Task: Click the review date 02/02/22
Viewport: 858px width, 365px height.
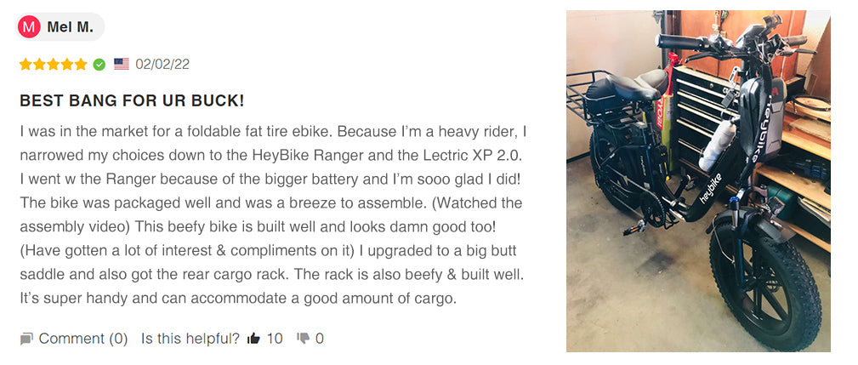Action: click(x=162, y=65)
